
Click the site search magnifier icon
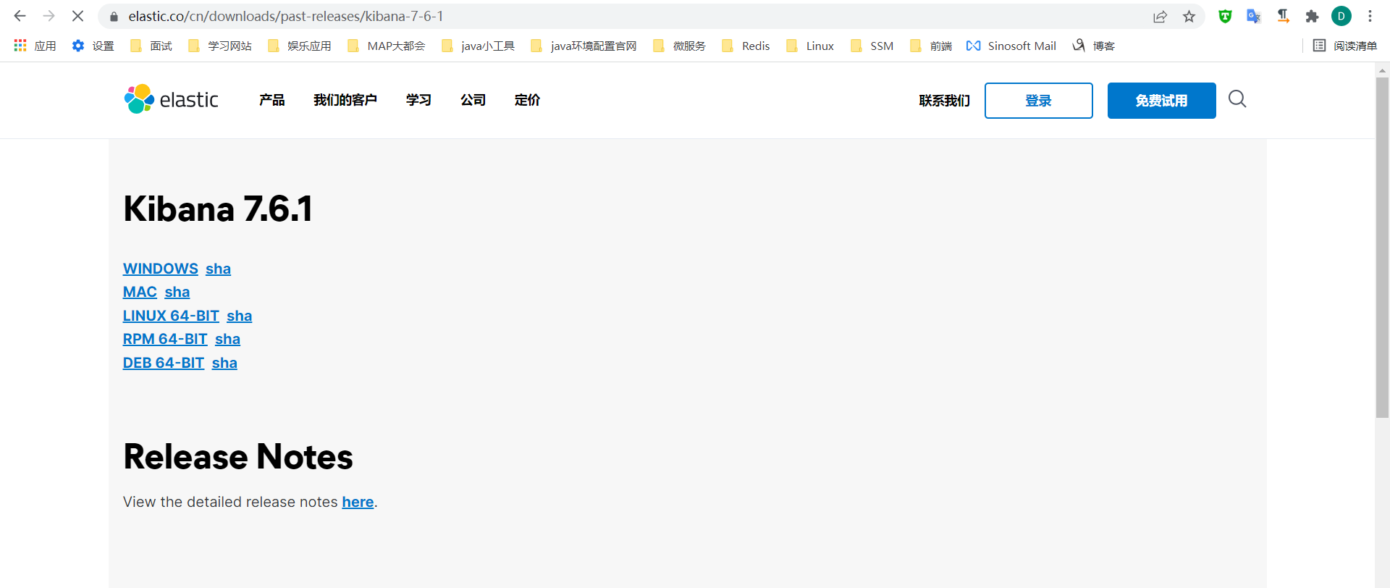[x=1237, y=99]
